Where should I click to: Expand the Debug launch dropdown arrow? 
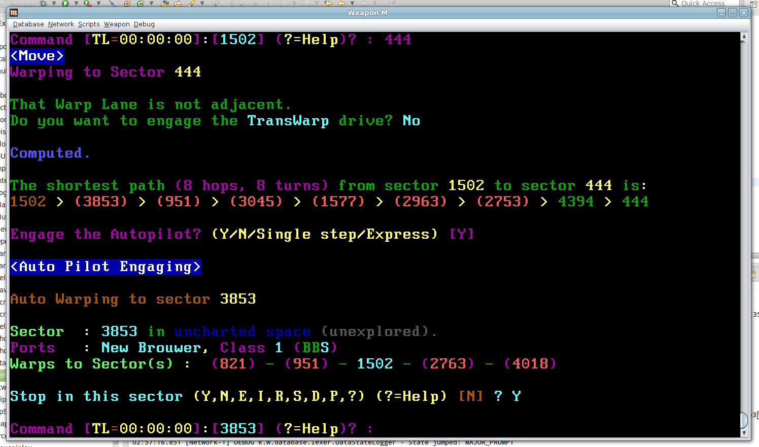[x=53, y=3]
